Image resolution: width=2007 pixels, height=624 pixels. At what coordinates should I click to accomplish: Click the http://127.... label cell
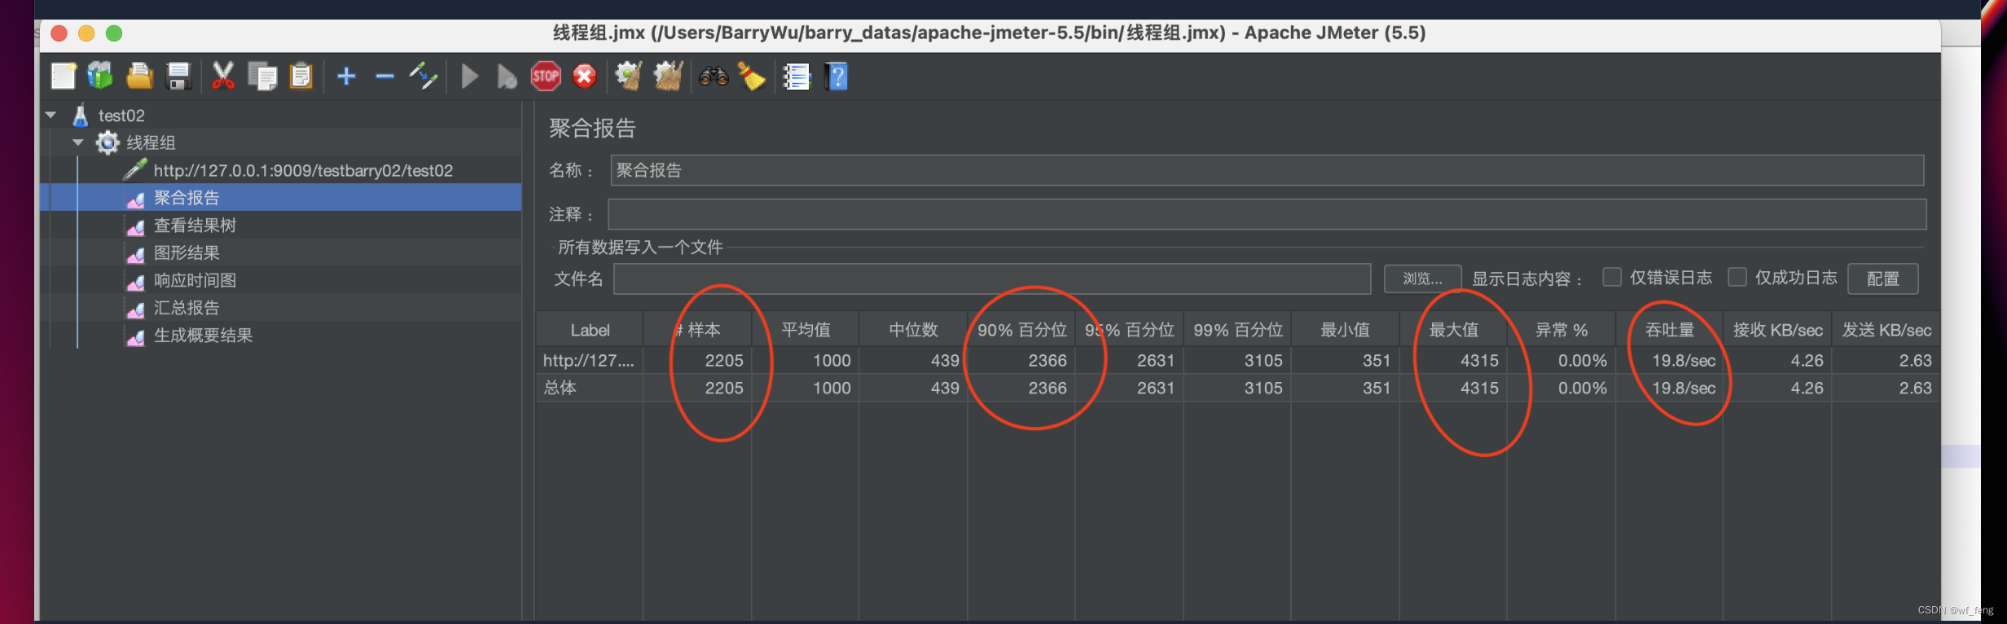coord(589,360)
